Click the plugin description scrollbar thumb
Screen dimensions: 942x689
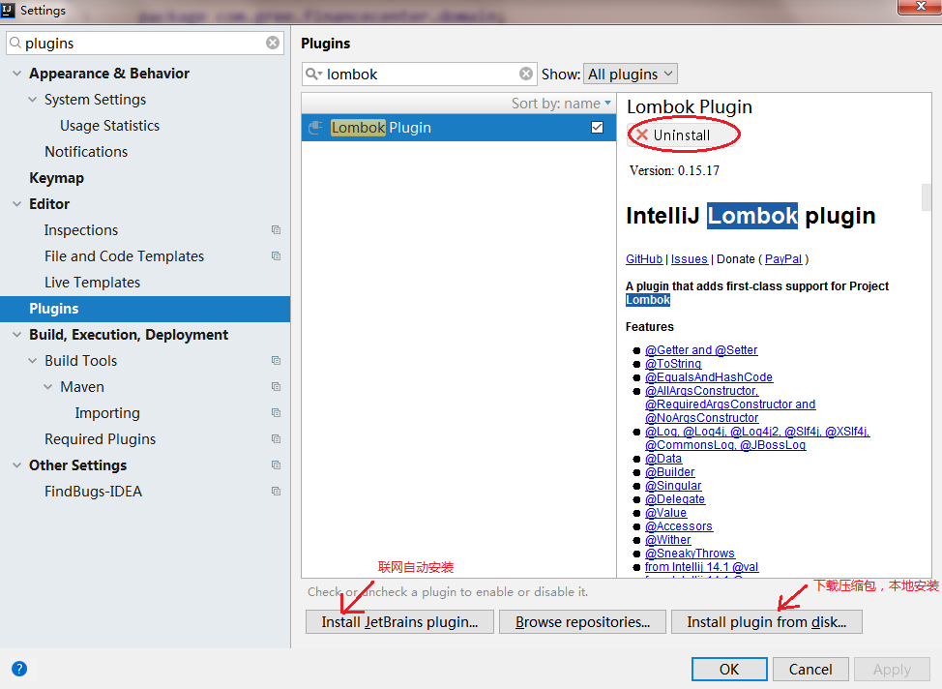point(927,197)
